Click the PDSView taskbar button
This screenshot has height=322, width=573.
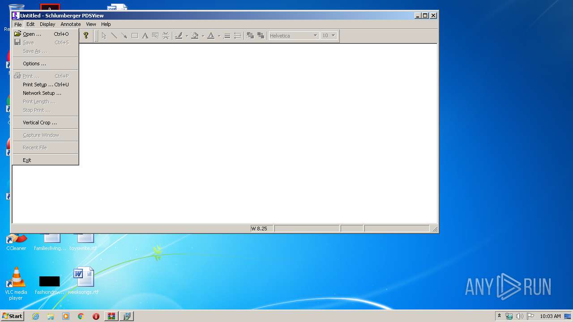[x=127, y=316]
